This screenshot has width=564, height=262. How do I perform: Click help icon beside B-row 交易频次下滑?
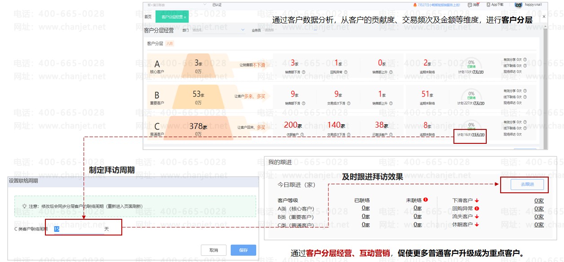pyautogui.click(x=350, y=103)
